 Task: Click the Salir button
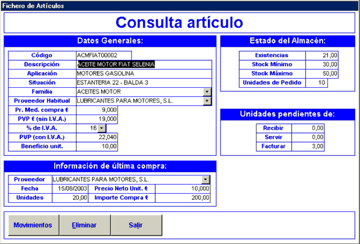tap(136, 225)
